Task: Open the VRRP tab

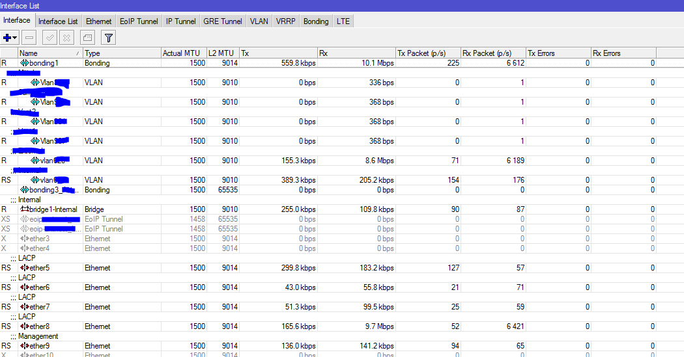Action: pyautogui.click(x=286, y=21)
